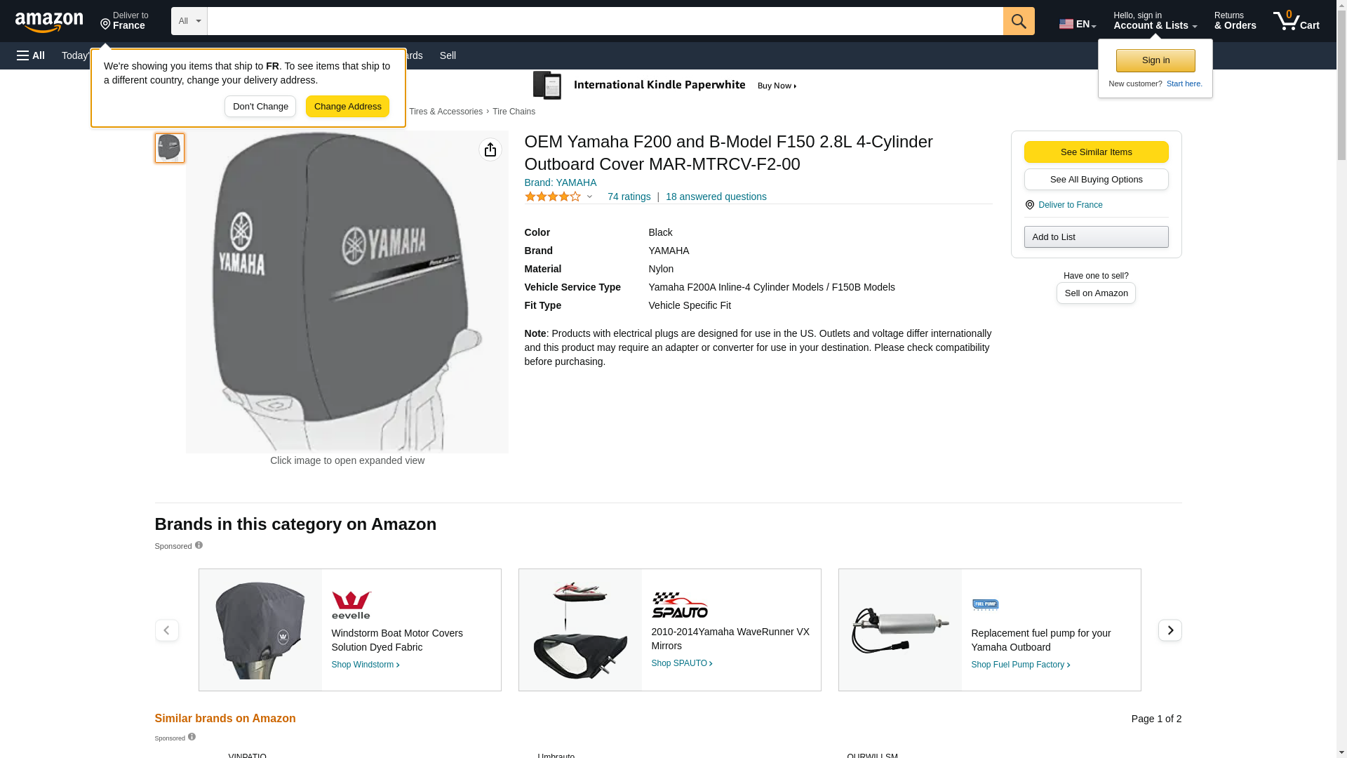Go to previous sponsored brands carousel page
This screenshot has height=758, width=1347.
(166, 630)
